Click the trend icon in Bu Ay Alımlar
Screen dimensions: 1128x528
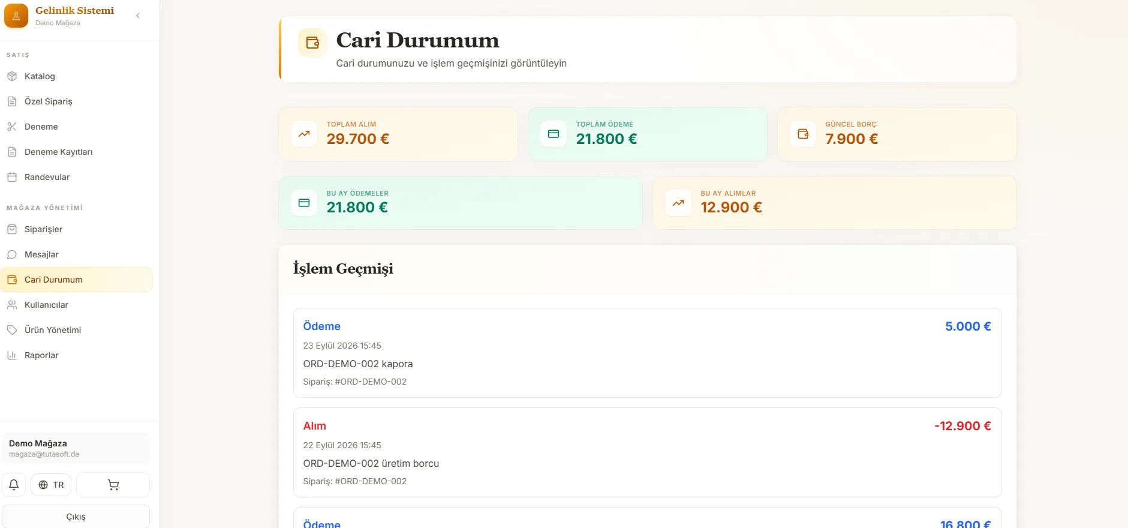[678, 203]
